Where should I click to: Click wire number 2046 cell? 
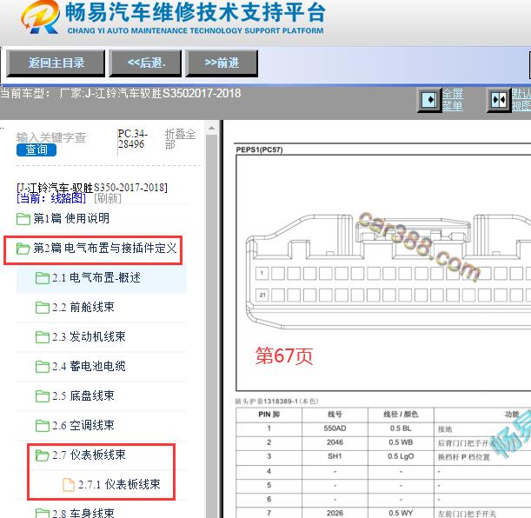click(335, 442)
